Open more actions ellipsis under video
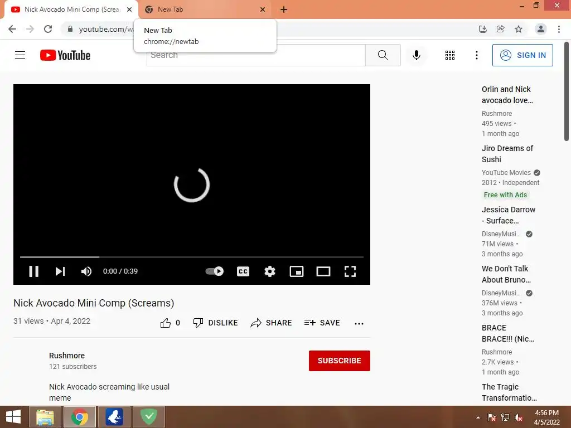 point(359,323)
